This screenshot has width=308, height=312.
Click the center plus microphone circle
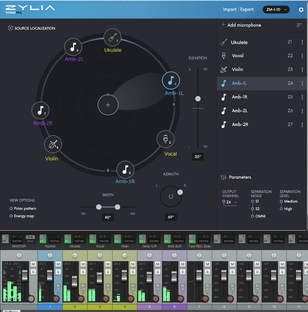tap(108, 105)
